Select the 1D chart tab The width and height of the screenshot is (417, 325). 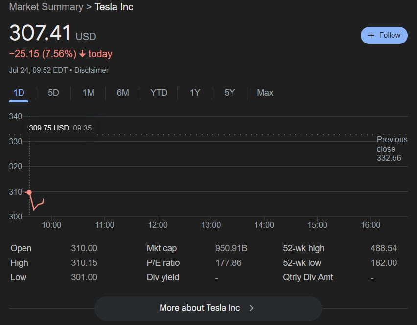(x=18, y=93)
